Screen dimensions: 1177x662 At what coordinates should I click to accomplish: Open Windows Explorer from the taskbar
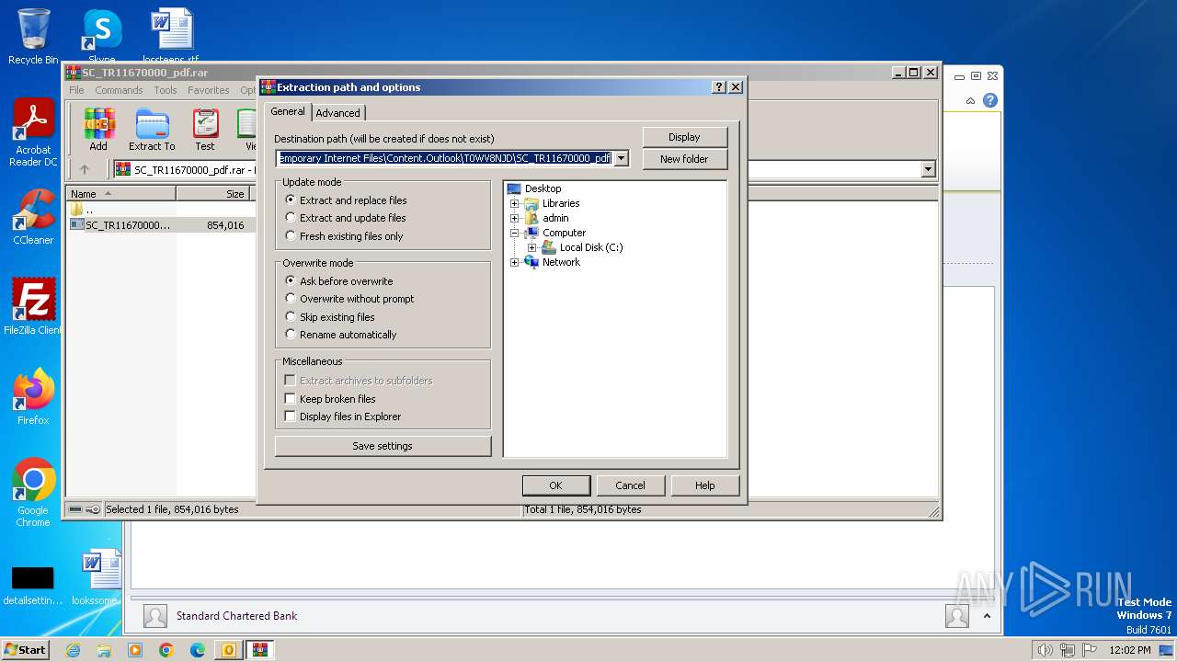(x=104, y=650)
